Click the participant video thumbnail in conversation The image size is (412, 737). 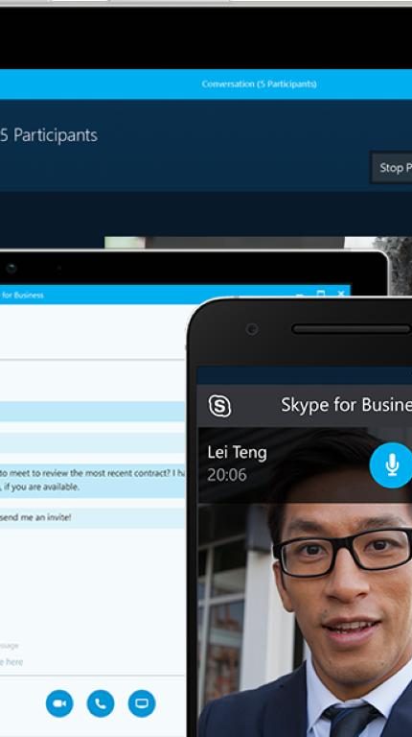pyautogui.click(x=258, y=242)
